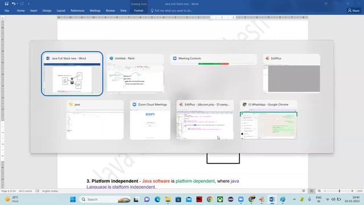Open Chrome profile icon on taskbar
Viewport: 364px width, 205px height.
(x=251, y=199)
